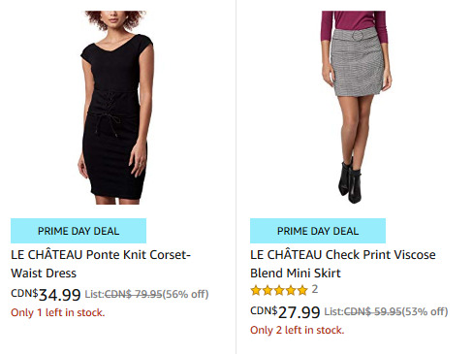Click the Only 1 left in stock notice
Viewport: 473px width, 354px height.
58,312
